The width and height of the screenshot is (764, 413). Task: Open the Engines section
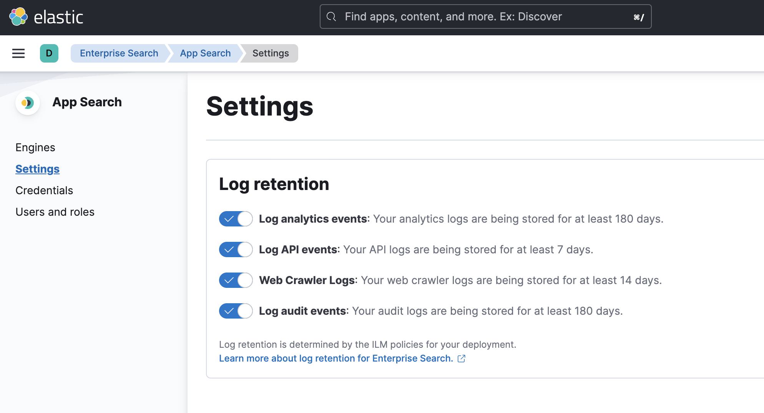[x=35, y=147]
